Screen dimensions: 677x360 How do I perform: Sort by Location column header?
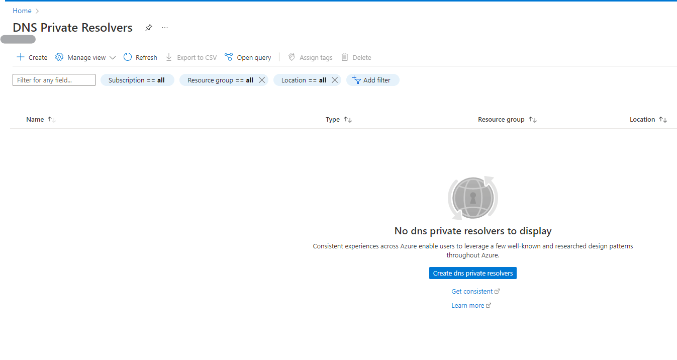click(x=648, y=120)
